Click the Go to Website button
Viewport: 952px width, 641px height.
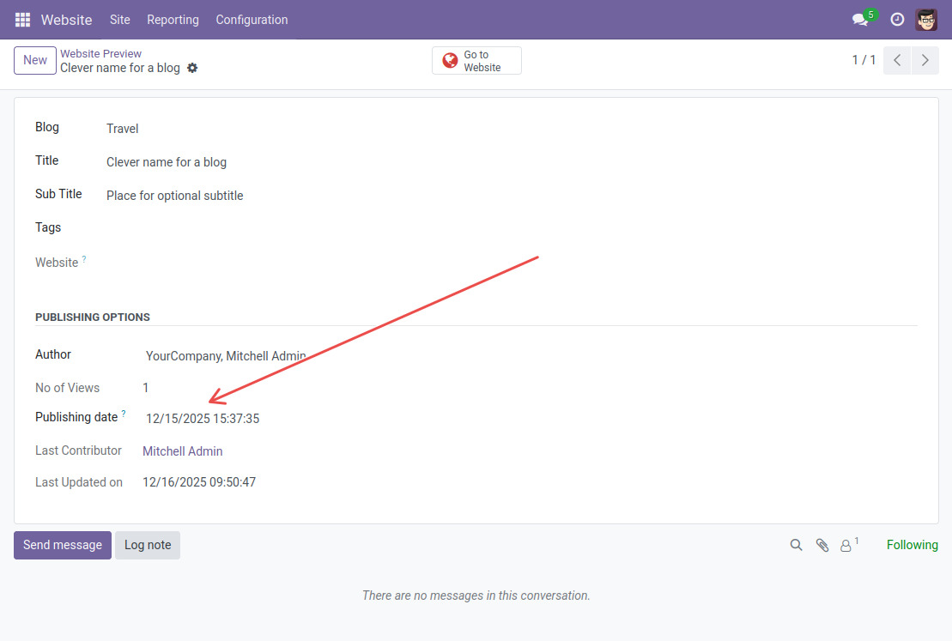click(476, 61)
